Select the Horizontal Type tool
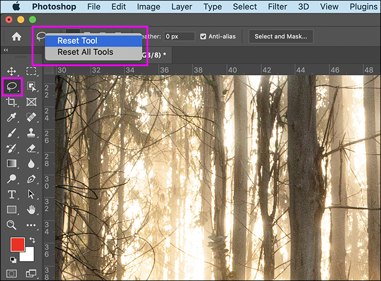The width and height of the screenshot is (381, 281). coord(12,194)
